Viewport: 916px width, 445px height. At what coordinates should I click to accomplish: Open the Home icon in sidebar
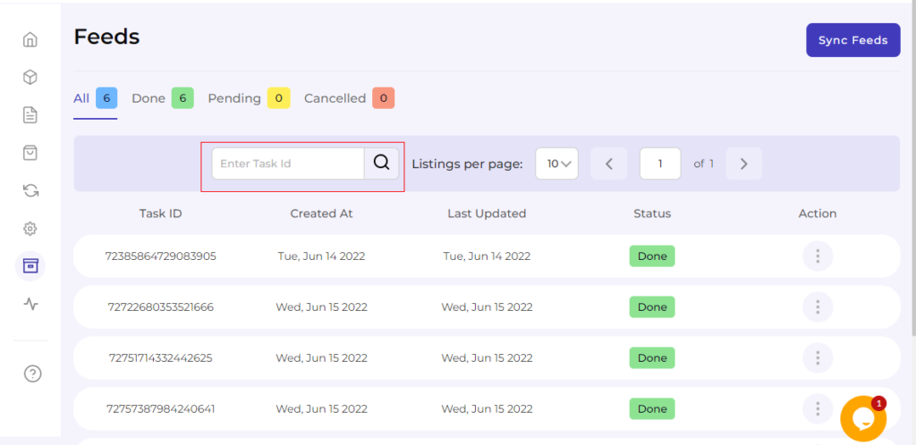[30, 39]
